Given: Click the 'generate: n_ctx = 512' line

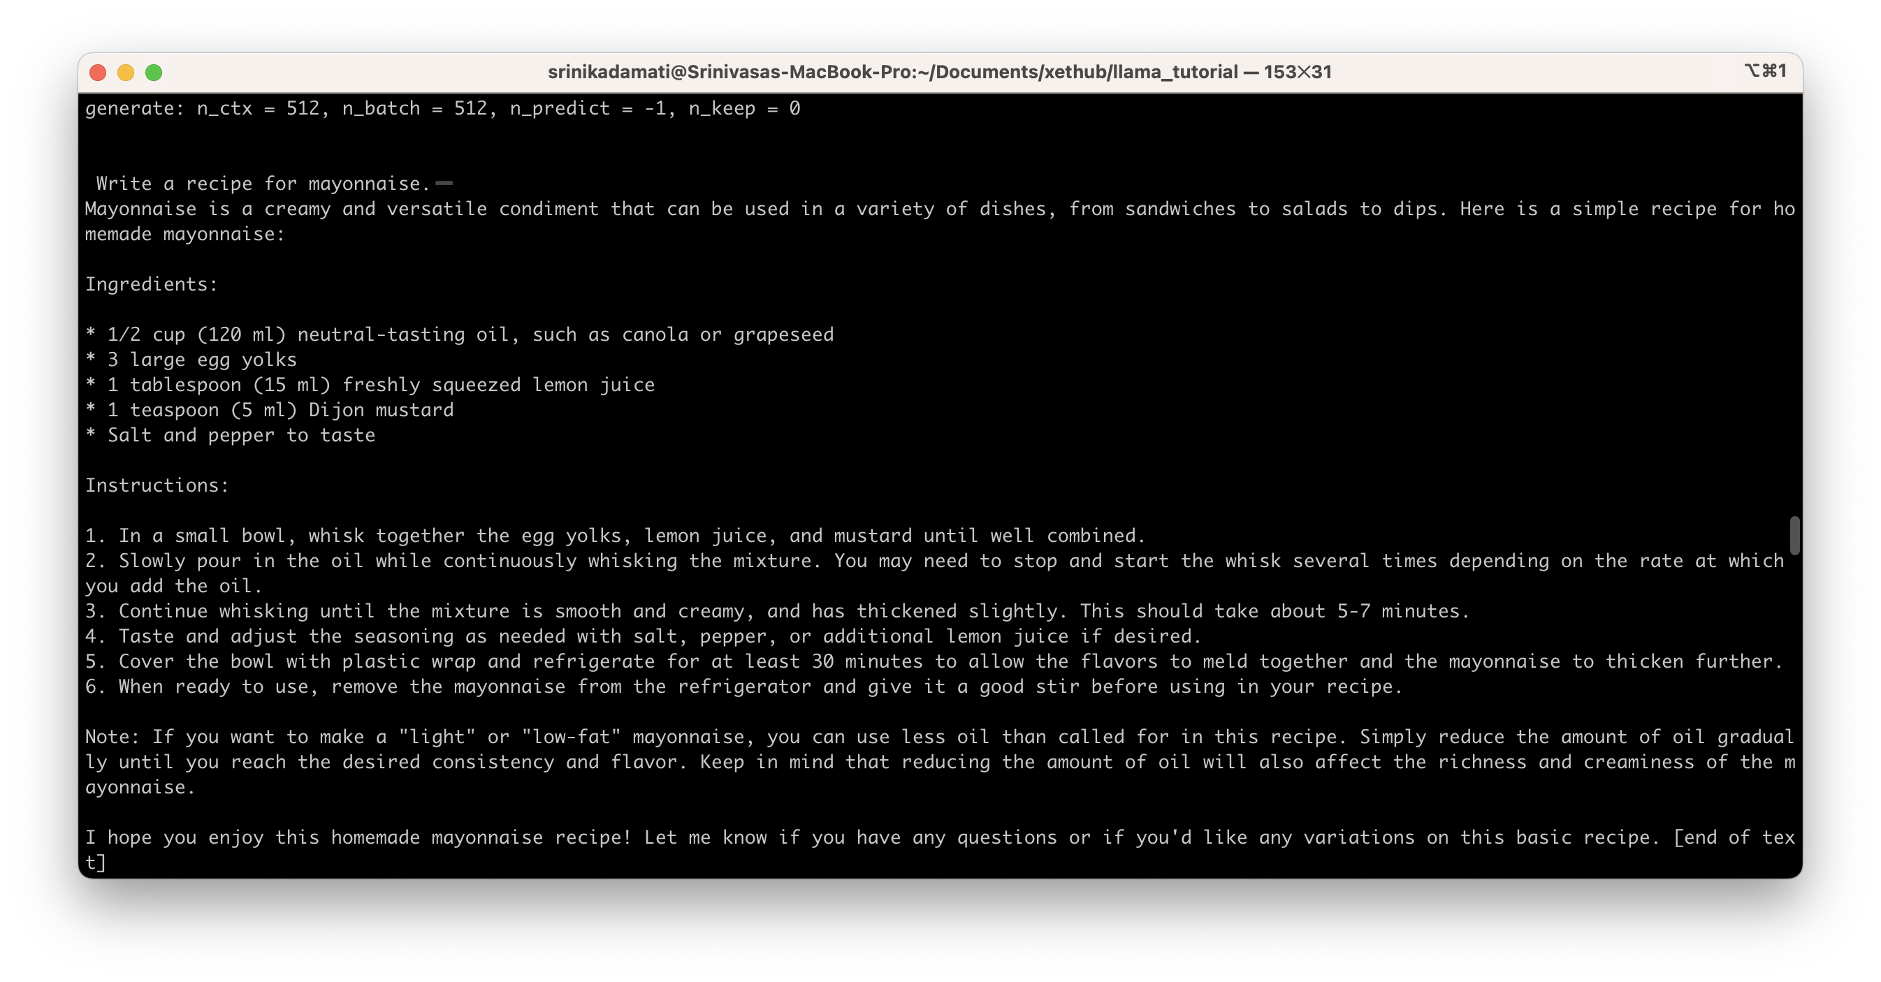Looking at the screenshot, I should click(442, 109).
